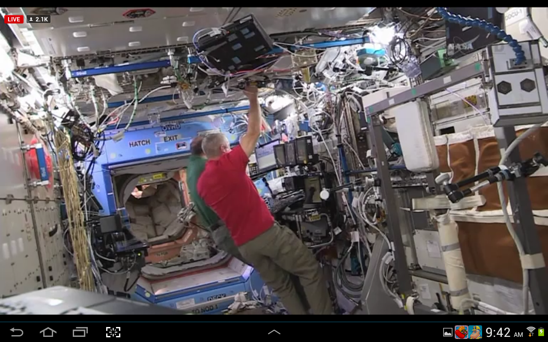
Task: Tap the 2.1K viewer count indicator
Action: click(x=39, y=19)
